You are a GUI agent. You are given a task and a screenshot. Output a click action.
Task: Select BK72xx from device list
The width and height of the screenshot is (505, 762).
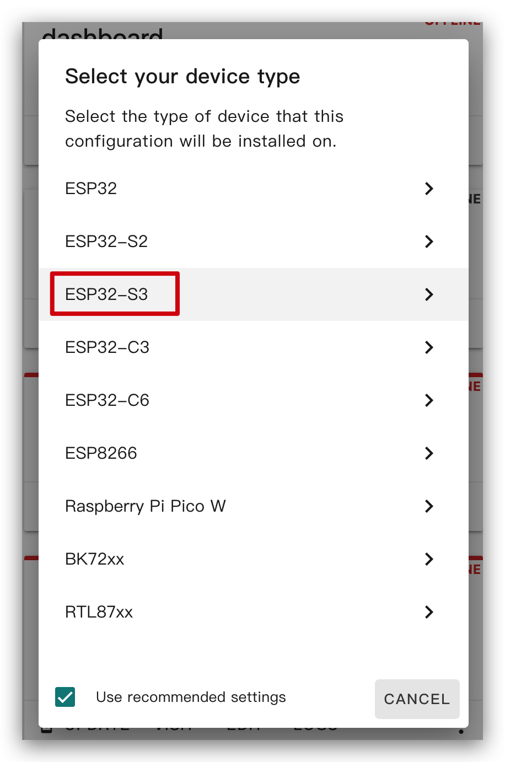coord(254,559)
